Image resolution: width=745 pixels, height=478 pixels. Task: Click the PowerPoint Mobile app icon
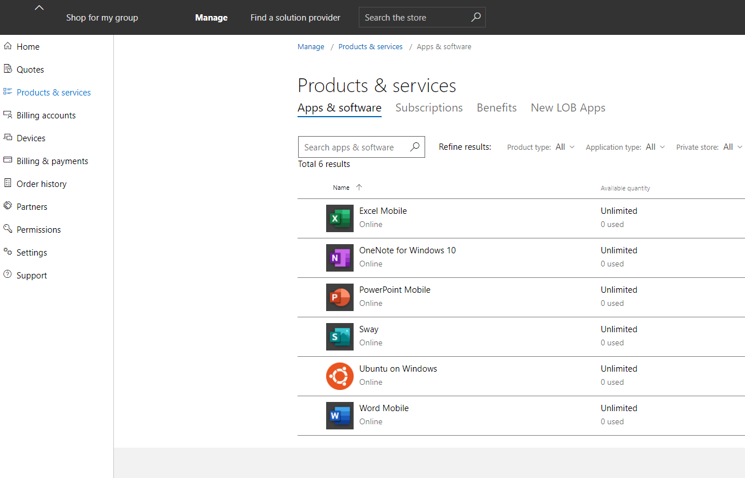[340, 297]
